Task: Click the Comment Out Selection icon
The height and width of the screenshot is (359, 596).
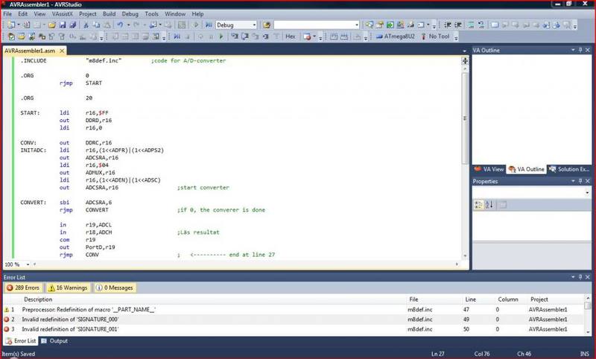Action: (471, 25)
